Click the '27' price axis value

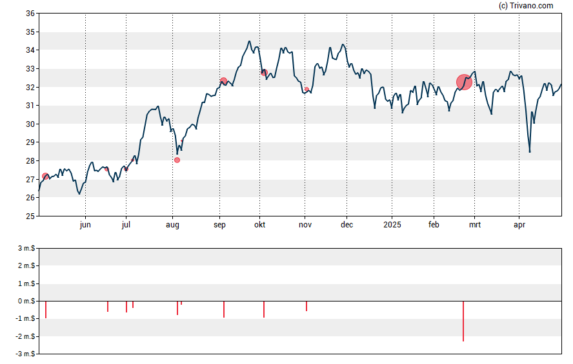(x=30, y=180)
